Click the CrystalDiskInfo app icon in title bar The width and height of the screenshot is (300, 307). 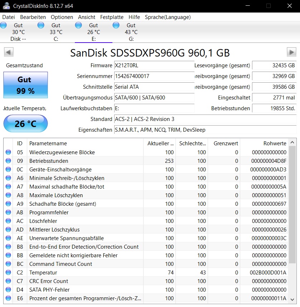coord(6,6)
